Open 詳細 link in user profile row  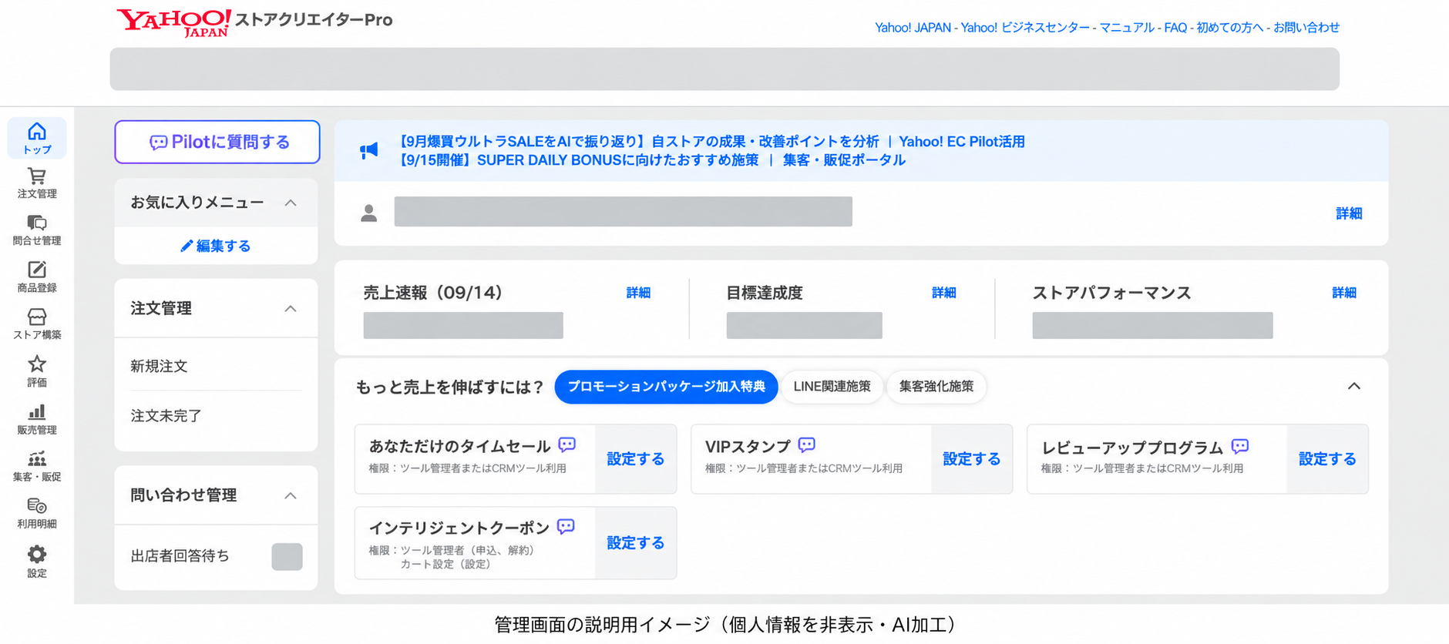[1349, 213]
